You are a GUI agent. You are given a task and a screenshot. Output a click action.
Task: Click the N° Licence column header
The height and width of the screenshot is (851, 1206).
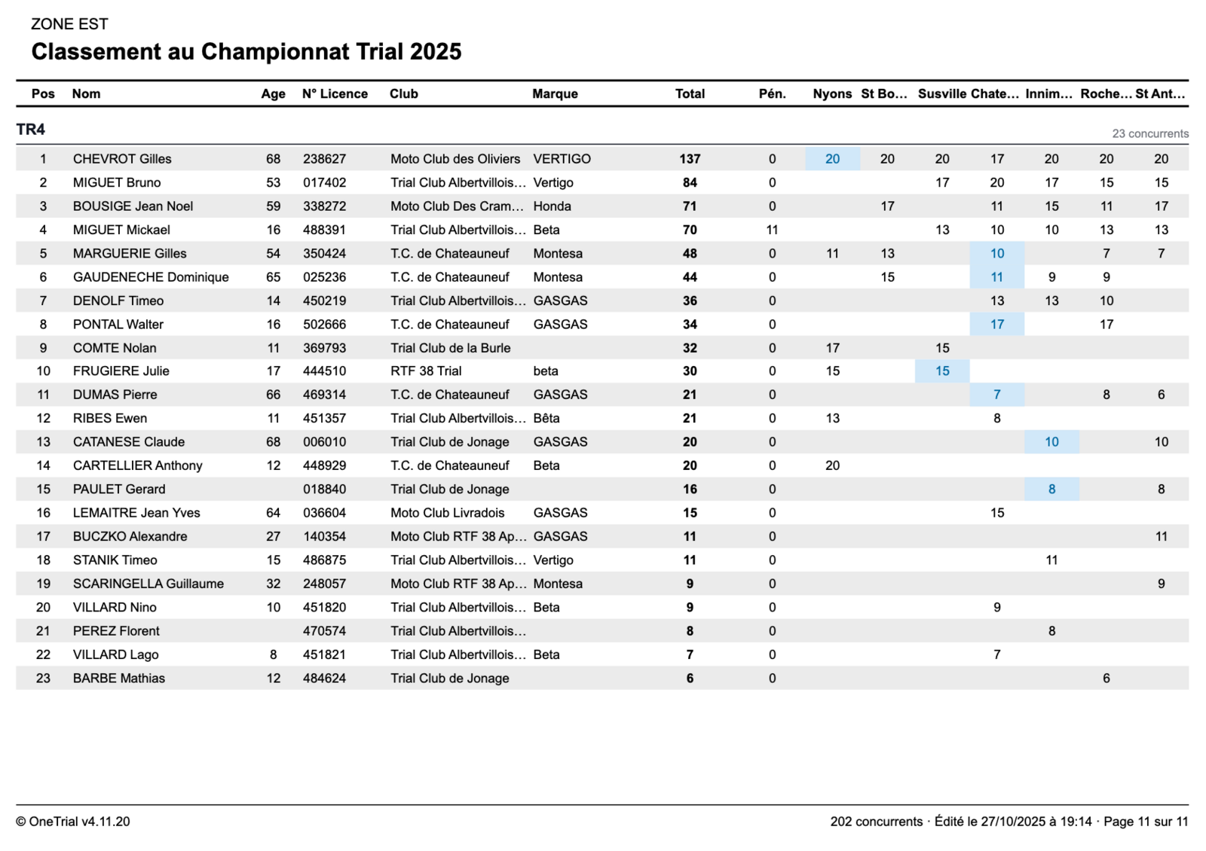pos(335,93)
